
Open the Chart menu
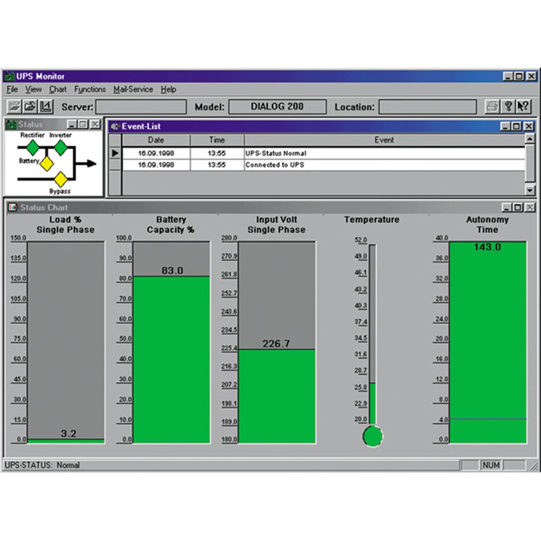58,89
